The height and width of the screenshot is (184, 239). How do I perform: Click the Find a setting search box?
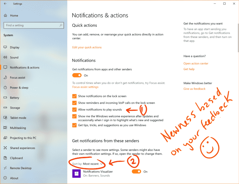[34, 25]
